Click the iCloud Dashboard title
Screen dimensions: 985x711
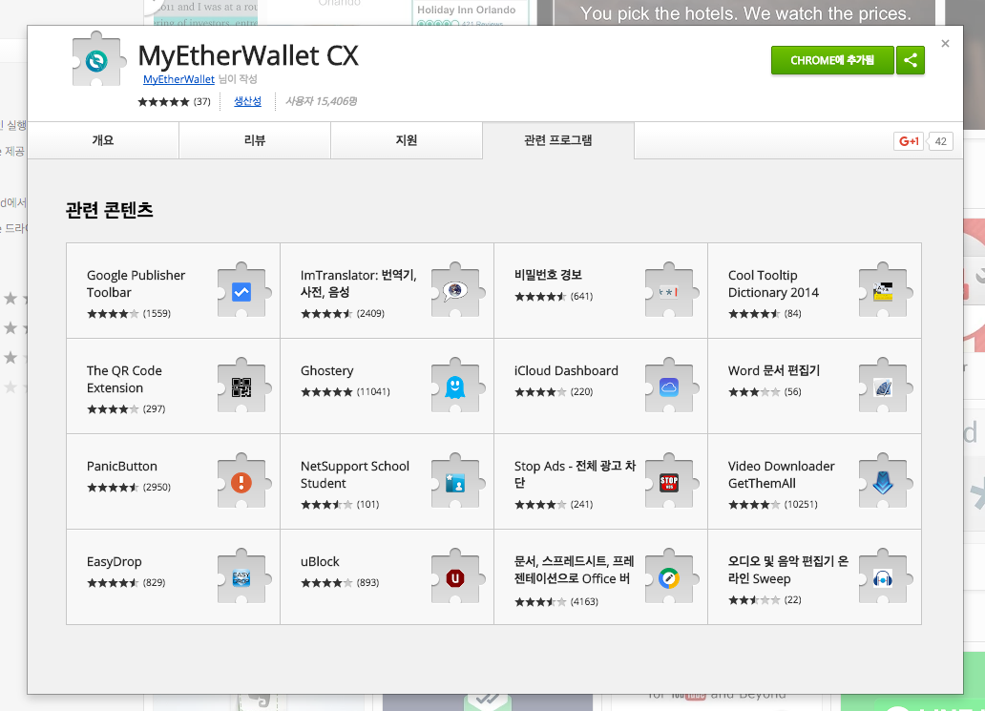pos(566,370)
